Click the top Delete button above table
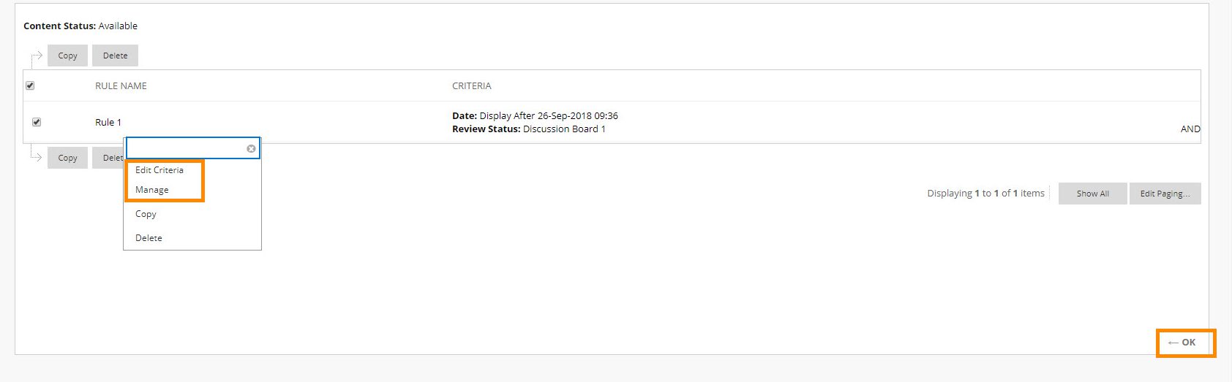1232x382 pixels. (115, 56)
